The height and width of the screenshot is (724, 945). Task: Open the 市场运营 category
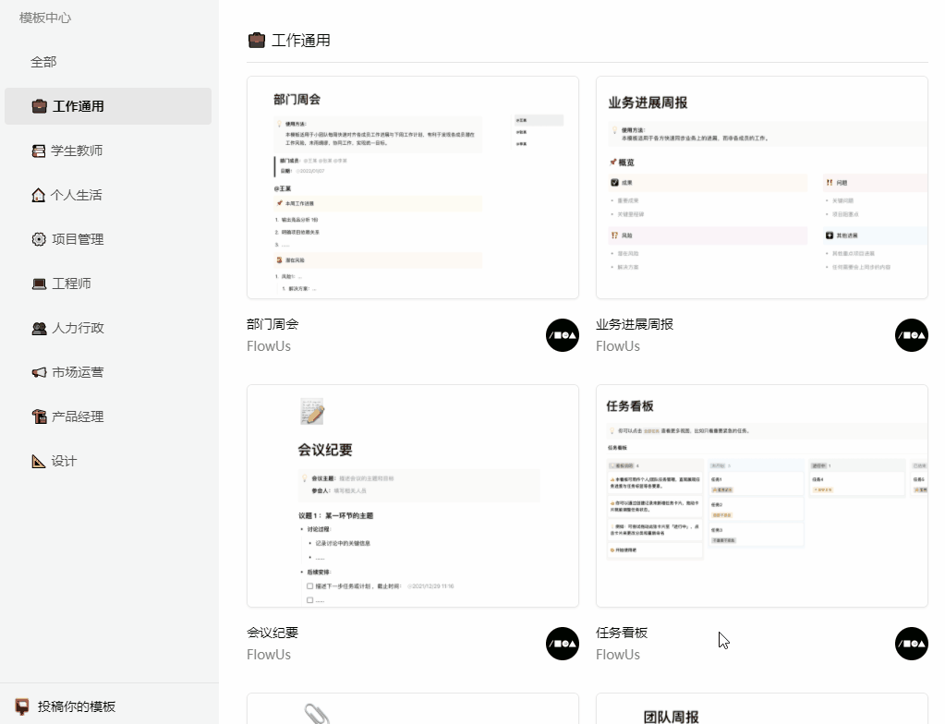[x=108, y=372]
